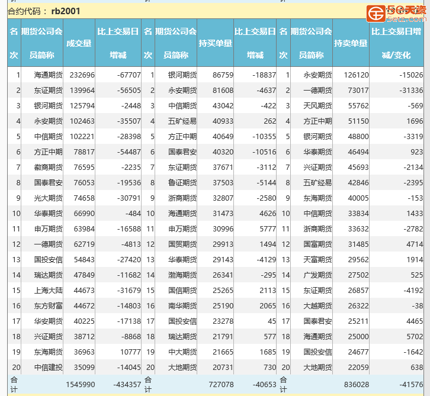Click short position 22059 of 大地期货
The height and width of the screenshot is (396, 430).
pyautogui.click(x=358, y=367)
